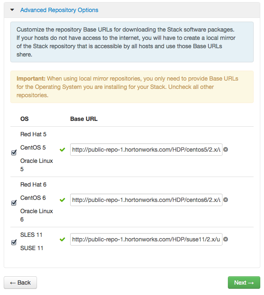This screenshot has width=264, height=295.
Task: Proceed with the Next button
Action: (x=244, y=283)
